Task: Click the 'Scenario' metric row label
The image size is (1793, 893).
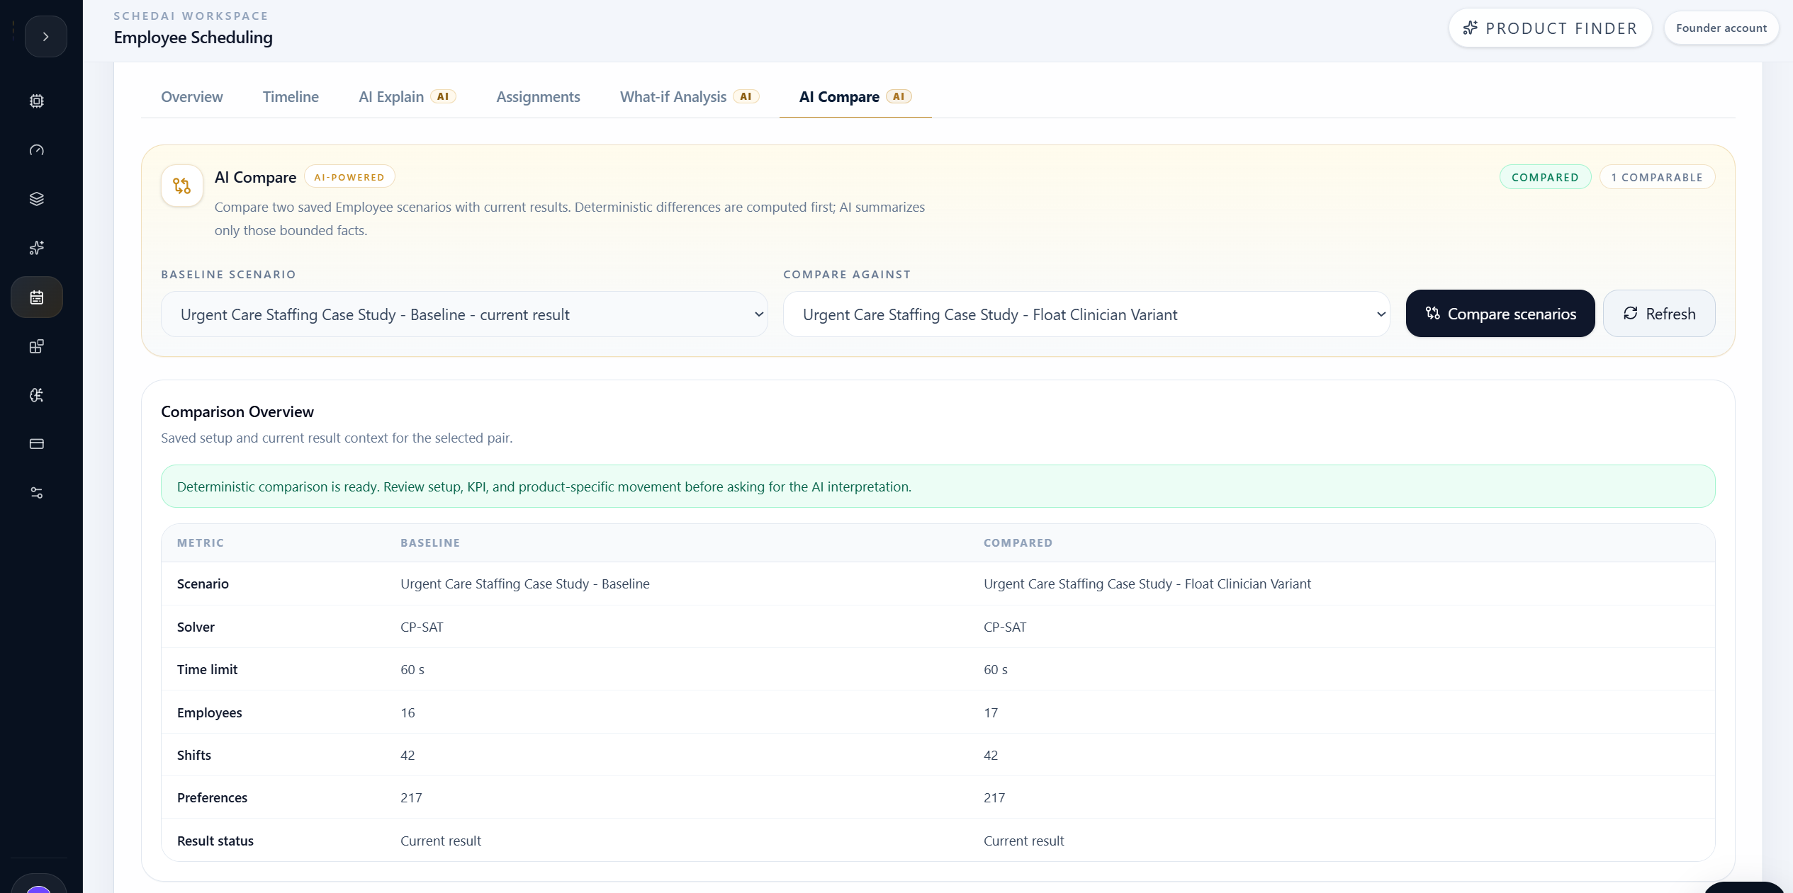Action: click(203, 584)
